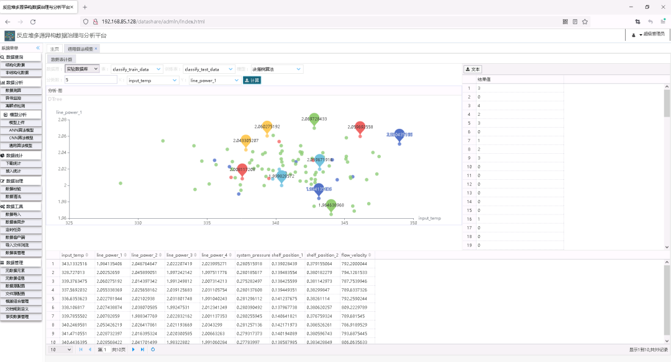Open the ANN算法模型 menu item

[21, 130]
